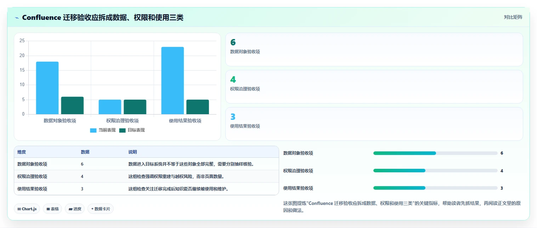Click the 数据对象验收项 progress bar
Screen dimensions: 537x228
[435, 153]
